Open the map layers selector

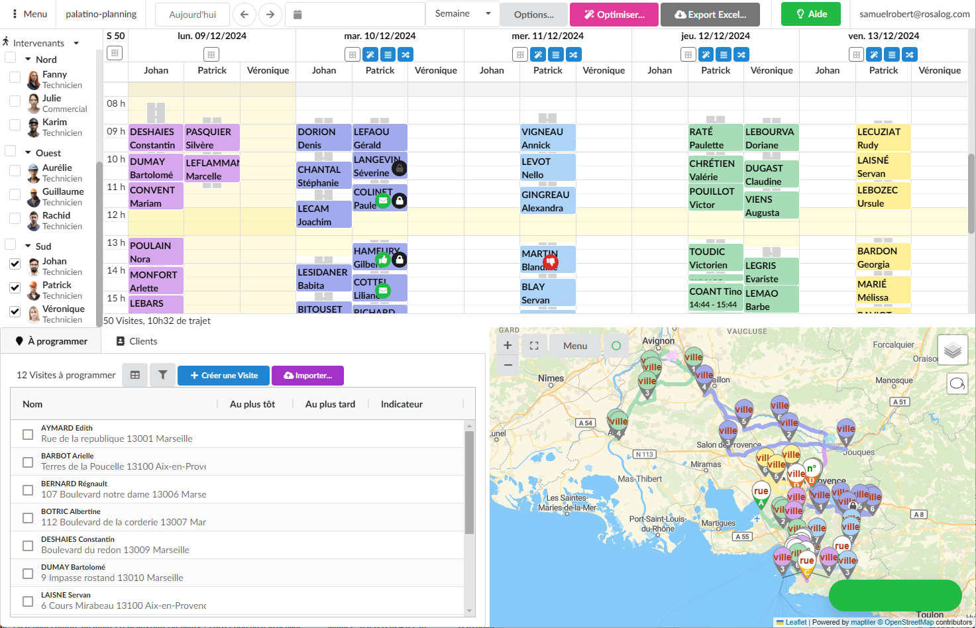point(952,349)
